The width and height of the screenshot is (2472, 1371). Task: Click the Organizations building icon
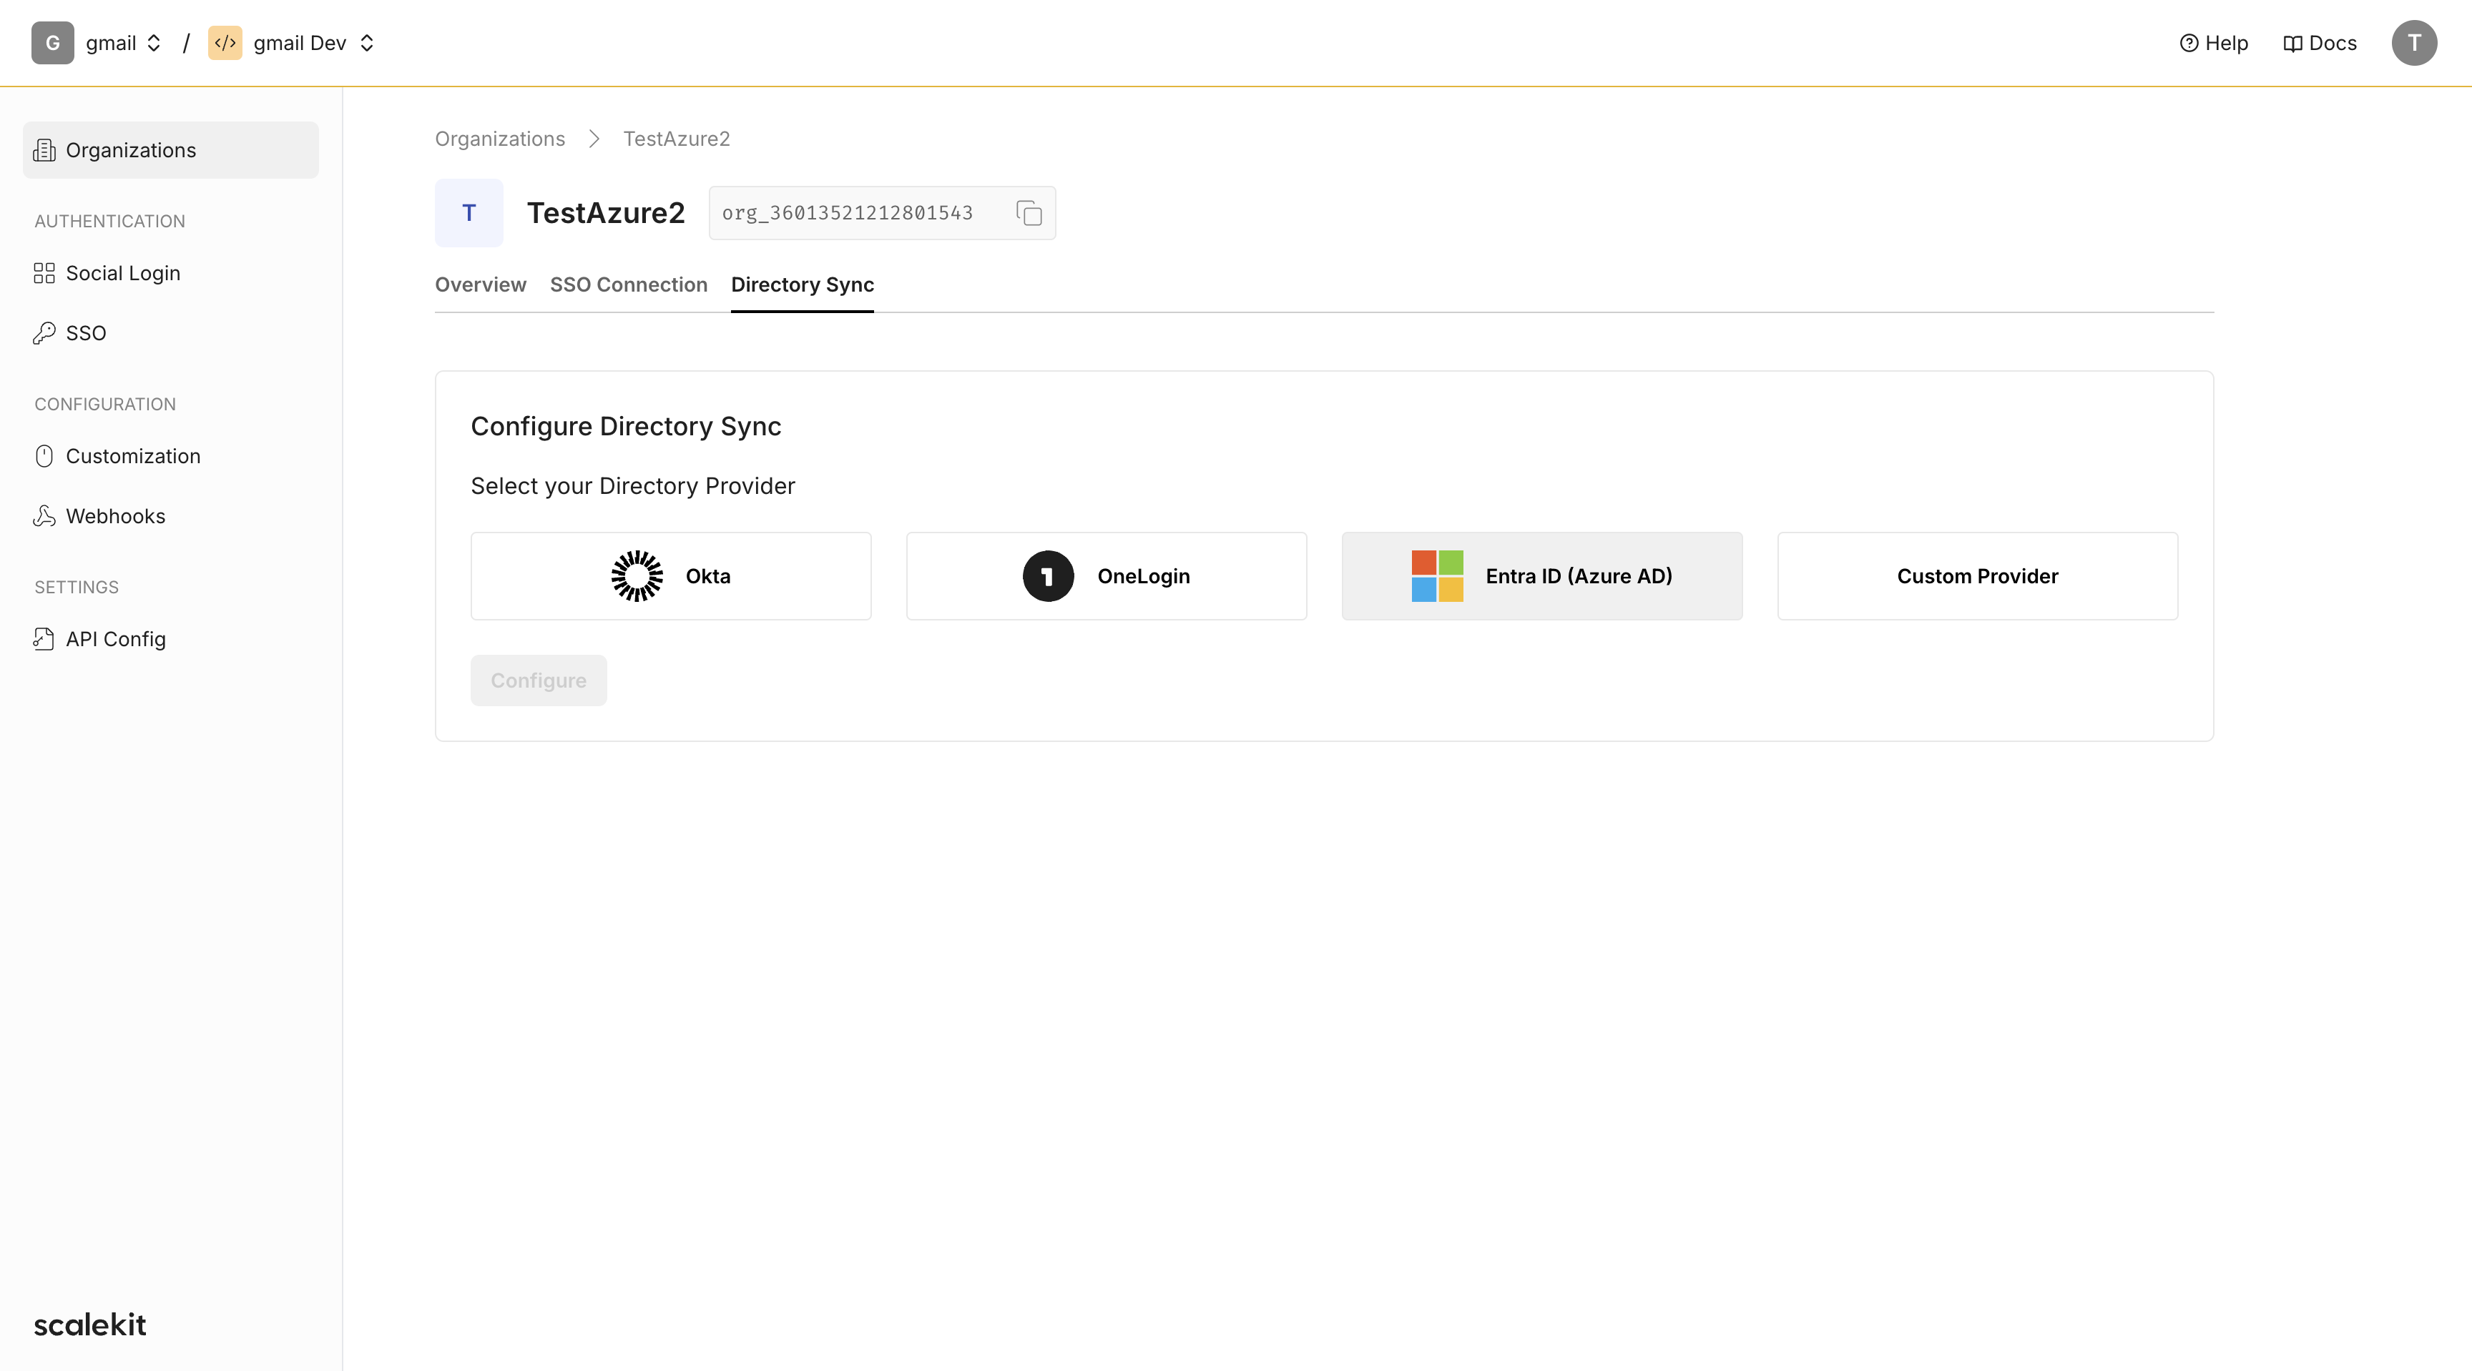coord(44,151)
